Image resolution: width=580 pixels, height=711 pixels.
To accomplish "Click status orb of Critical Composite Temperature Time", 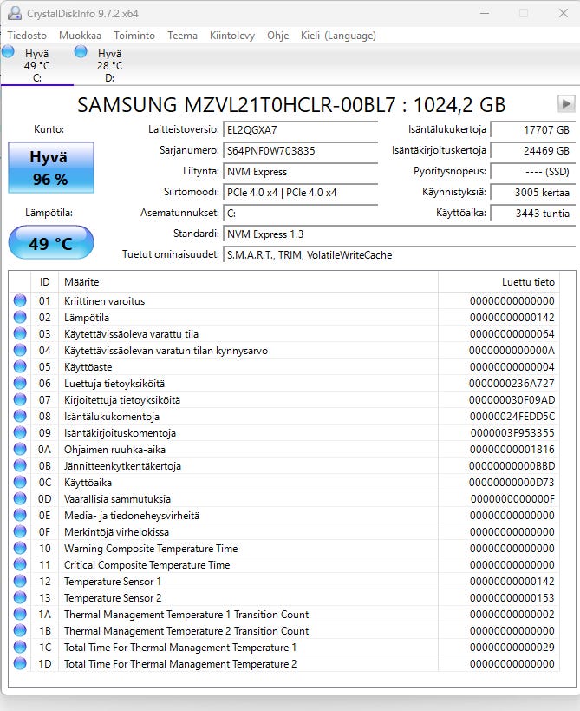I will (x=20, y=564).
